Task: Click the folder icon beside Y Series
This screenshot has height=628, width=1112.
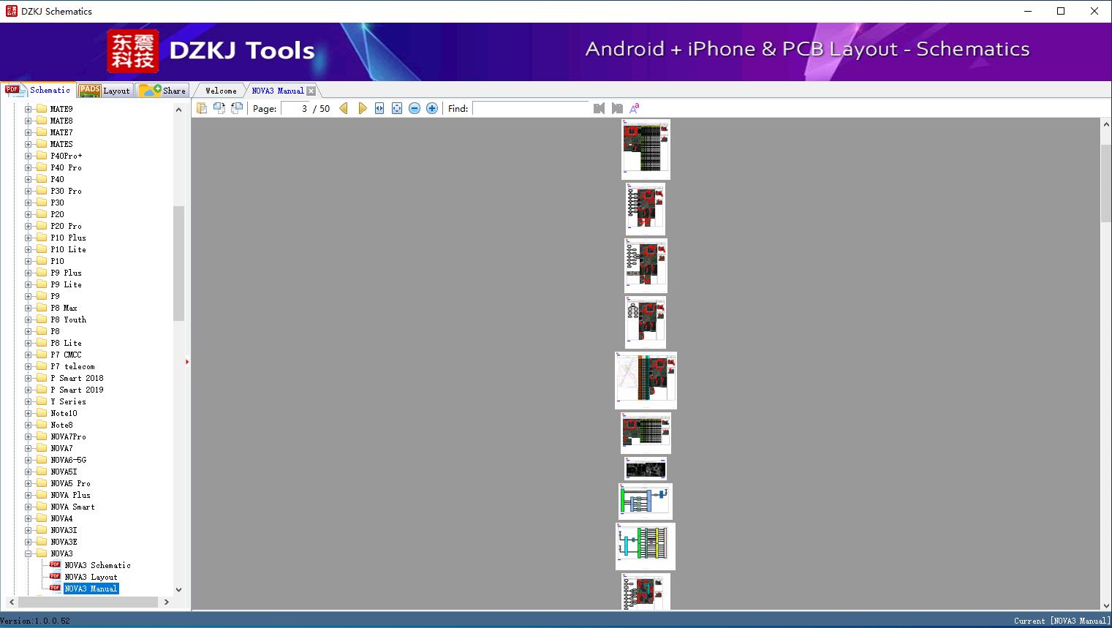Action: 42,401
